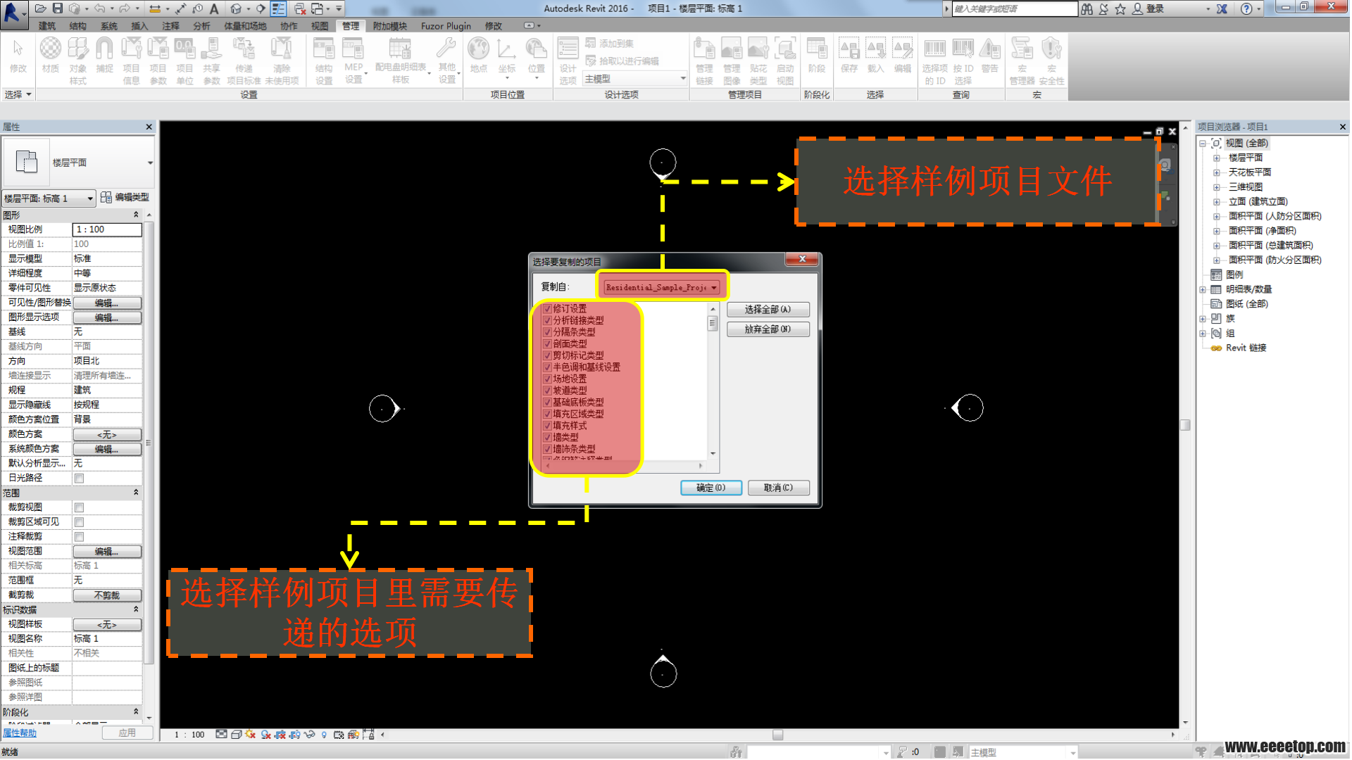Screen dimensions: 1352x760
Task: Switch to 视图 ribbon tab
Action: tap(320, 26)
